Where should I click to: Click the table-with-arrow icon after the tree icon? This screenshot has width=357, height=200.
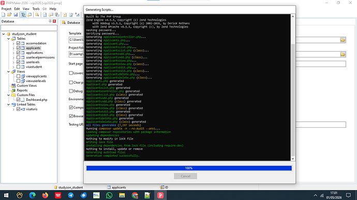click(x=29, y=15)
